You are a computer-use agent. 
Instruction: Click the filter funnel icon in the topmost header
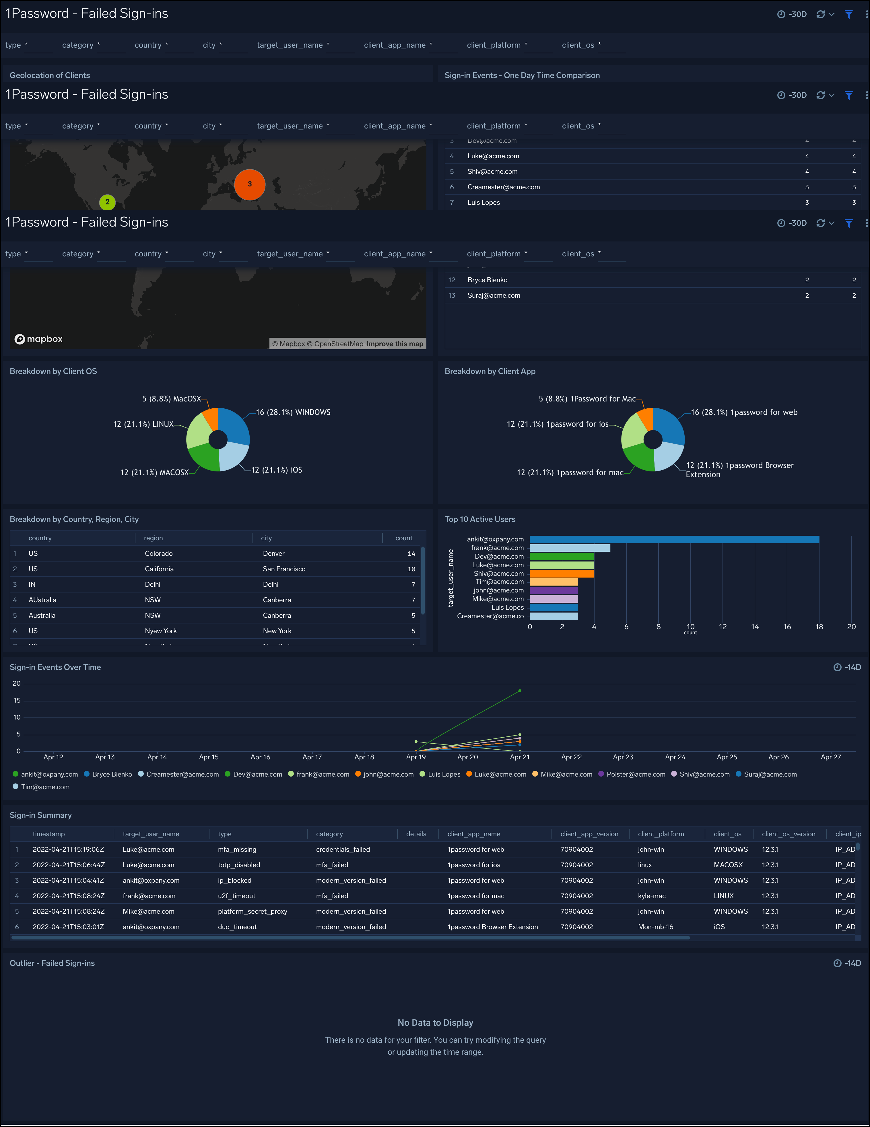848,14
